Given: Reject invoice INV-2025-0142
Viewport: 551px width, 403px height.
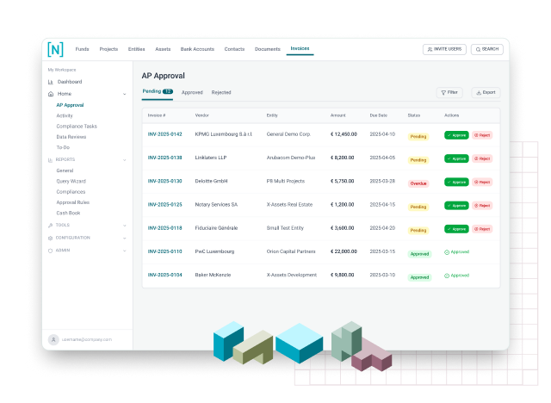Looking at the screenshot, I should tap(482, 135).
